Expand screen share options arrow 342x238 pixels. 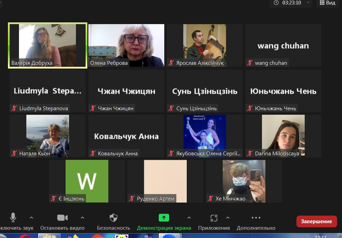click(189, 218)
